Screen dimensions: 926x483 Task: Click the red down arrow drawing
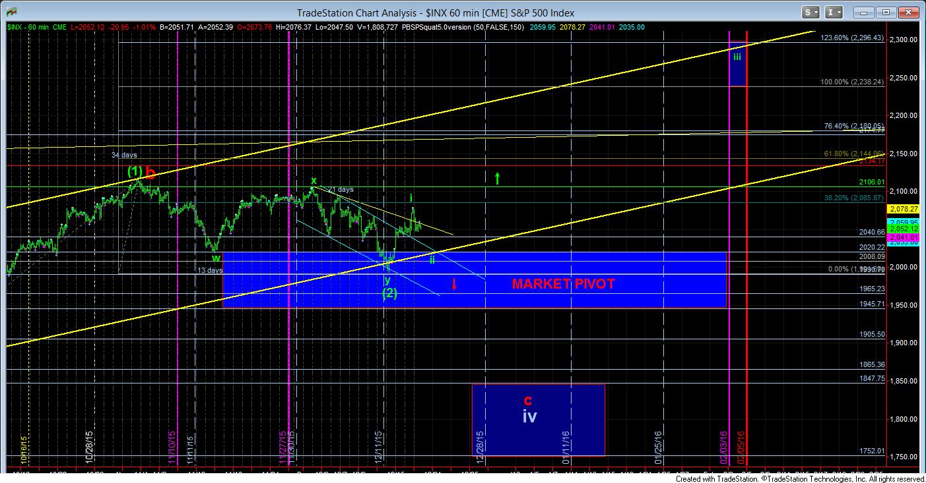click(x=454, y=284)
